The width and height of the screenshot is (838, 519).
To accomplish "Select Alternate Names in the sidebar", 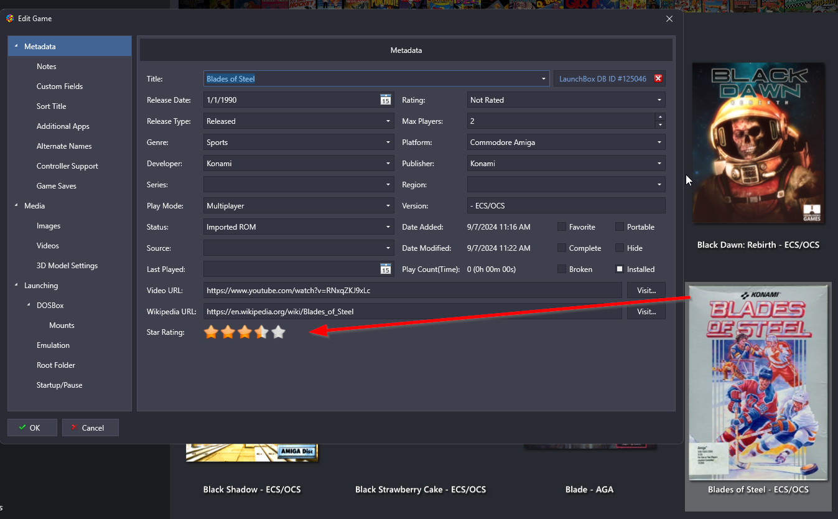I will (x=64, y=146).
